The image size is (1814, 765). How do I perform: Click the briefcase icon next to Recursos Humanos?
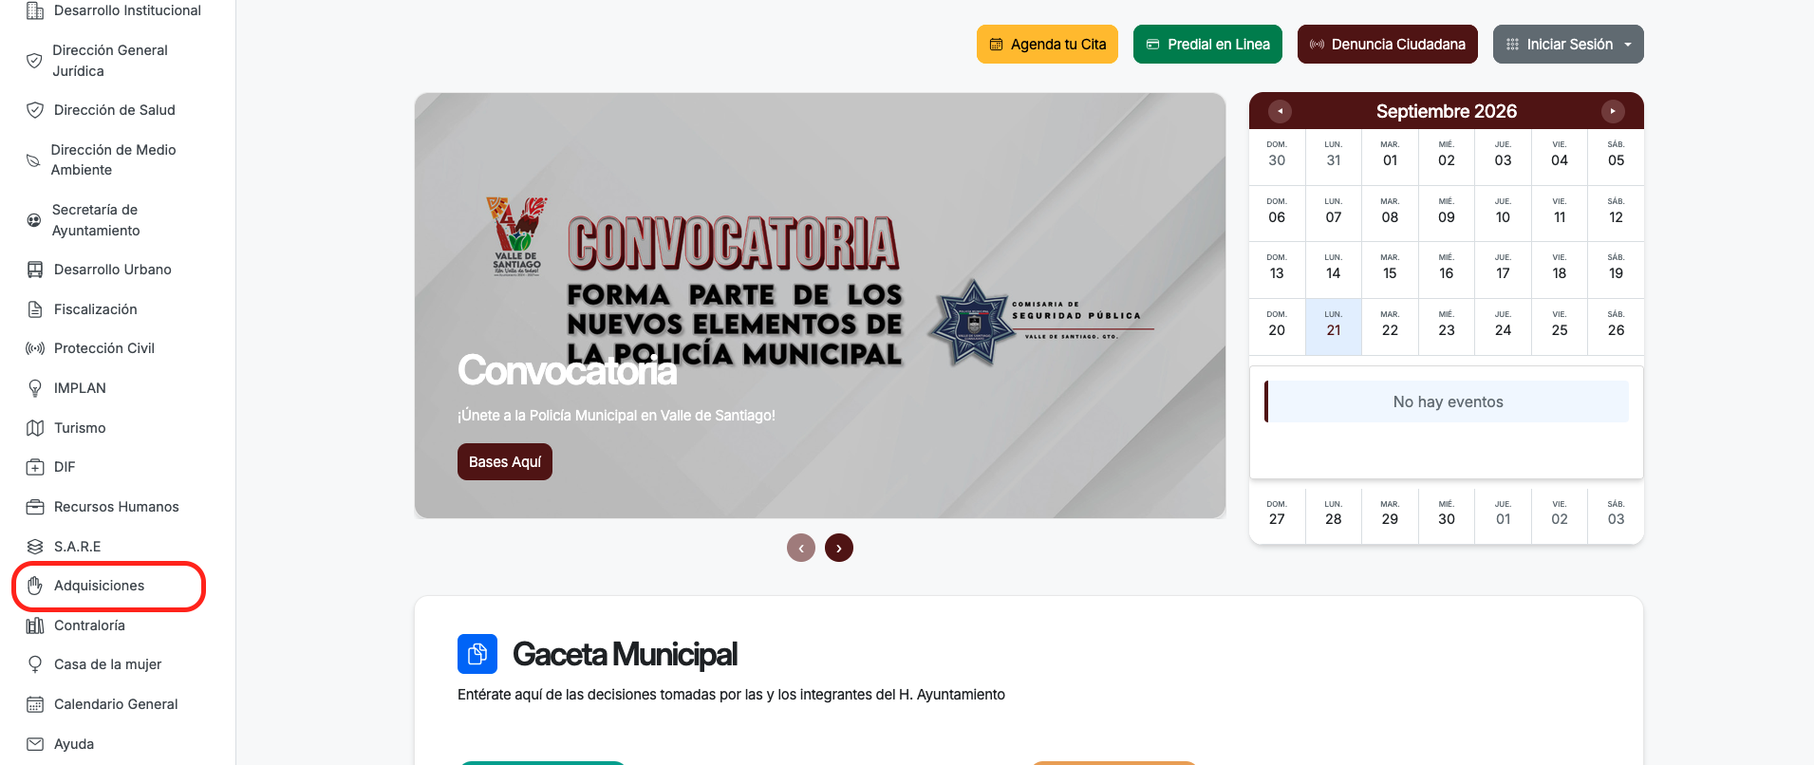click(x=35, y=507)
